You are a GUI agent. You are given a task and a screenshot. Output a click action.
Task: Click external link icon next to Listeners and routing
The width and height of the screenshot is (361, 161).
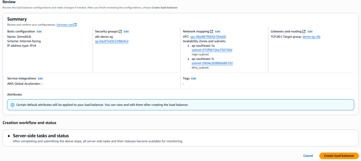(304, 31)
